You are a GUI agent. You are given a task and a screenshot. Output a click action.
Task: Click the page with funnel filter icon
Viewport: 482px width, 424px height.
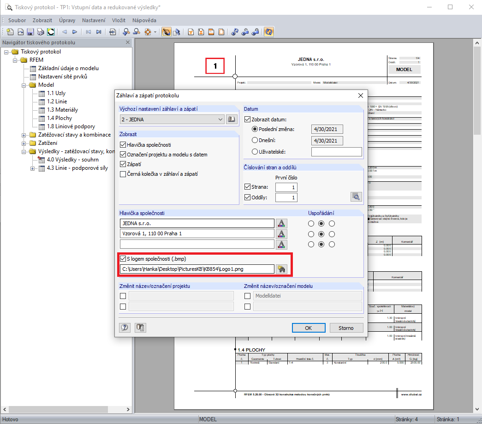[191, 32]
